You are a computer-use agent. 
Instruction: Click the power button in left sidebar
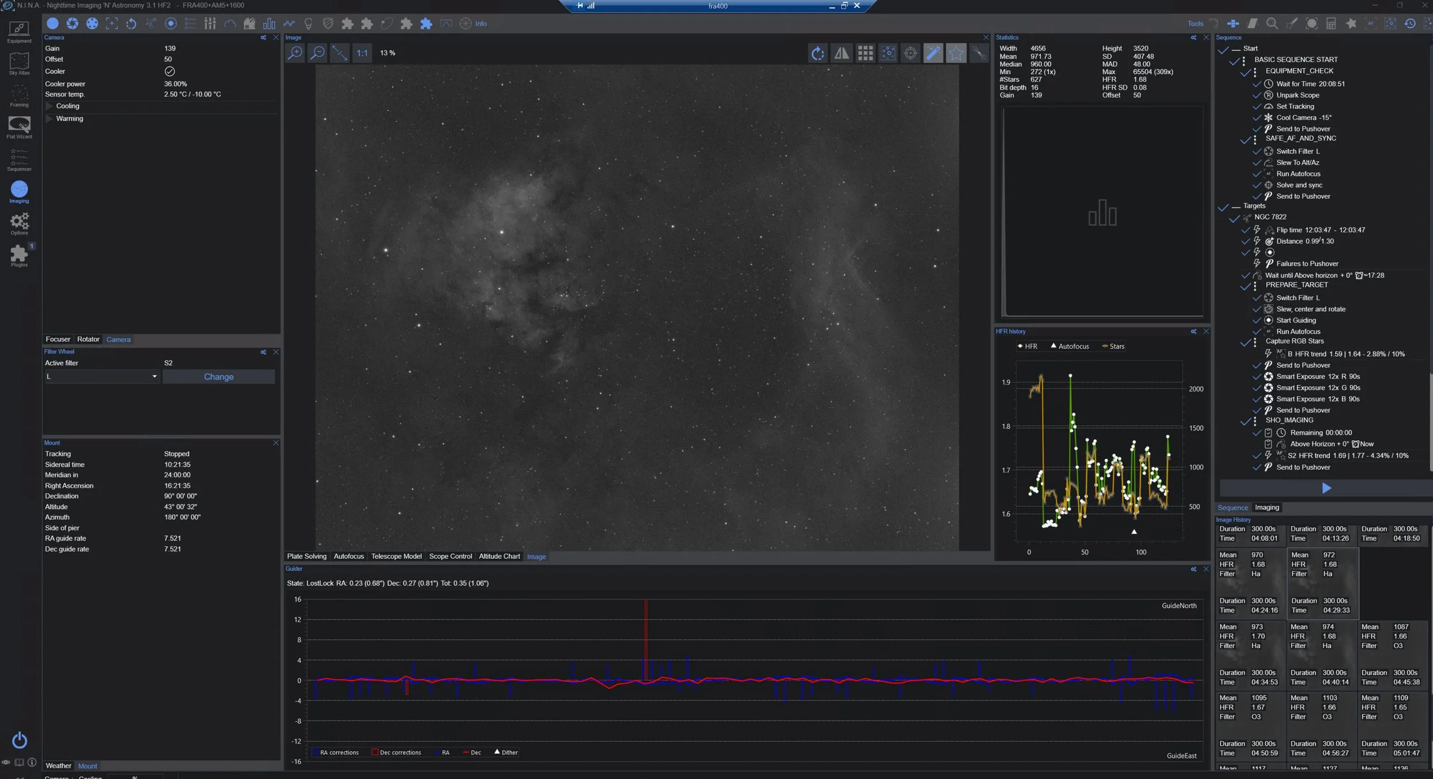(x=19, y=740)
